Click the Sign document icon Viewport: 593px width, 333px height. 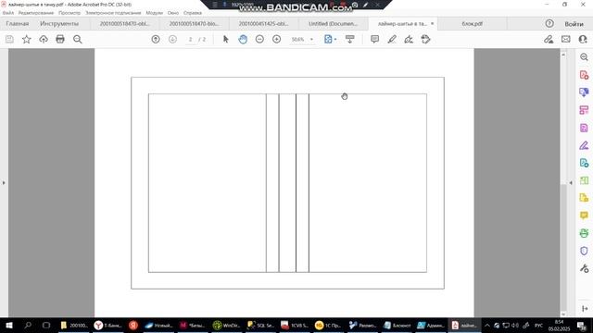point(409,39)
